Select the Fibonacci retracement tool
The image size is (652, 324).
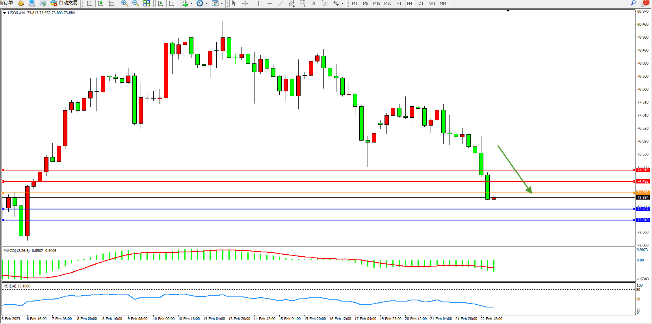tap(303, 4)
